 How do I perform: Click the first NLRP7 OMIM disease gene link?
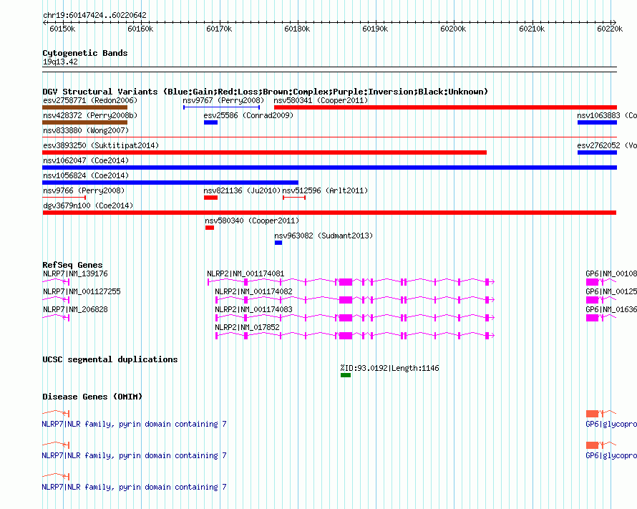pos(134,424)
